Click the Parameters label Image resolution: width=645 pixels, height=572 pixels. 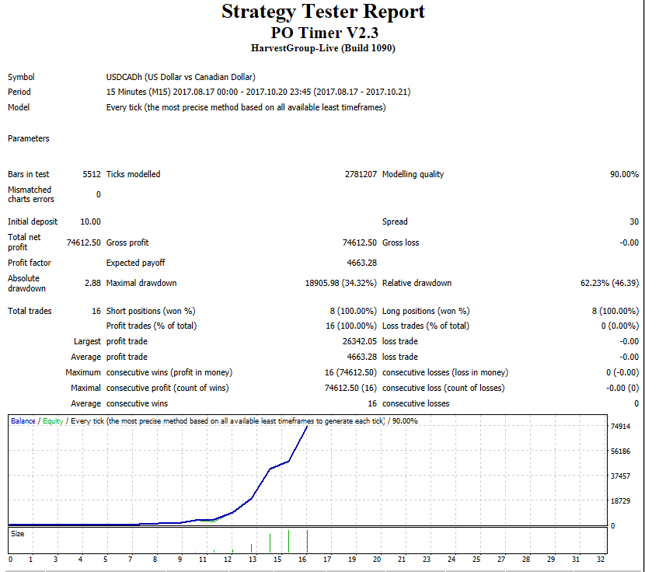click(x=29, y=138)
